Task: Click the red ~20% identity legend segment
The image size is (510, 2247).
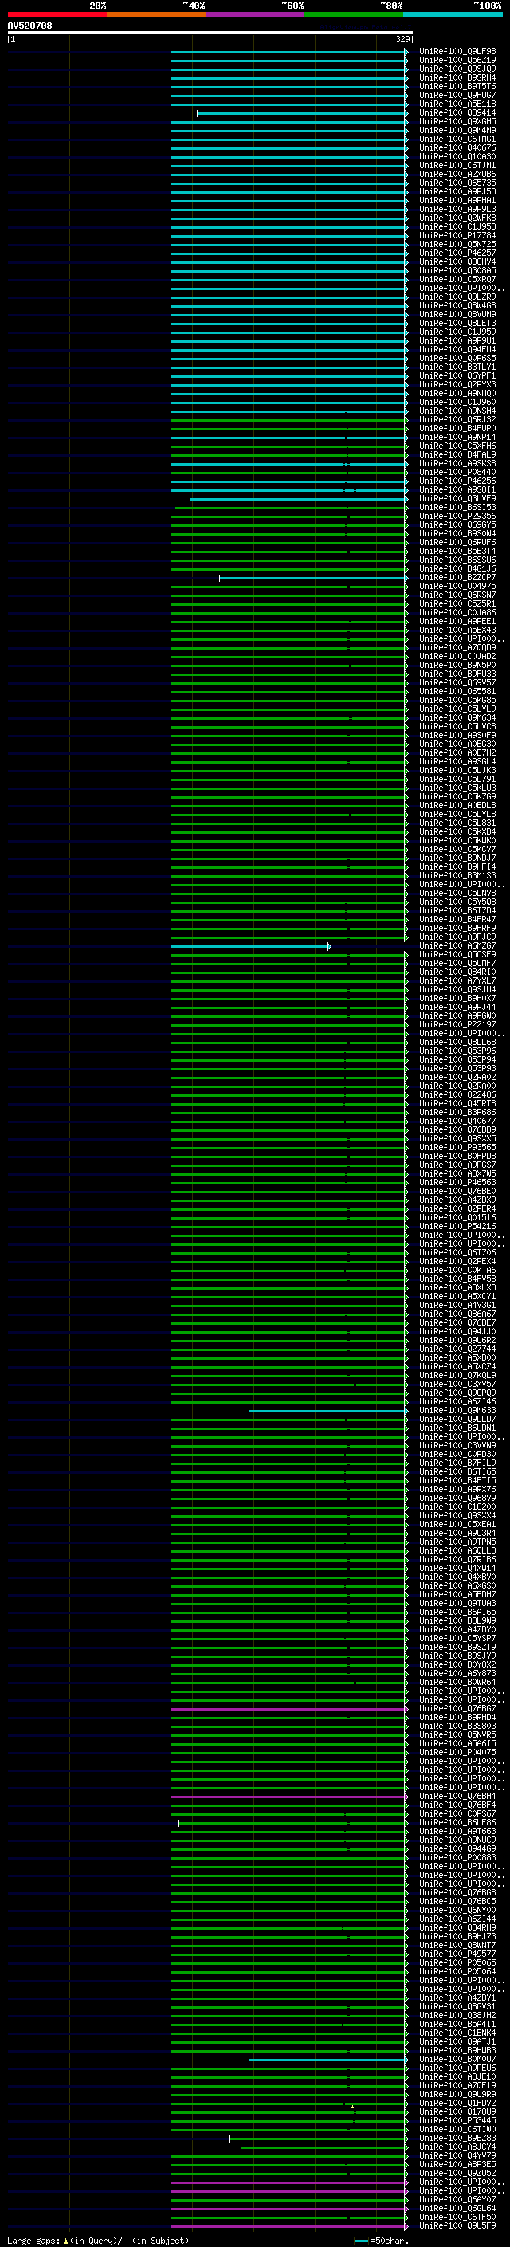Action: coord(57,14)
